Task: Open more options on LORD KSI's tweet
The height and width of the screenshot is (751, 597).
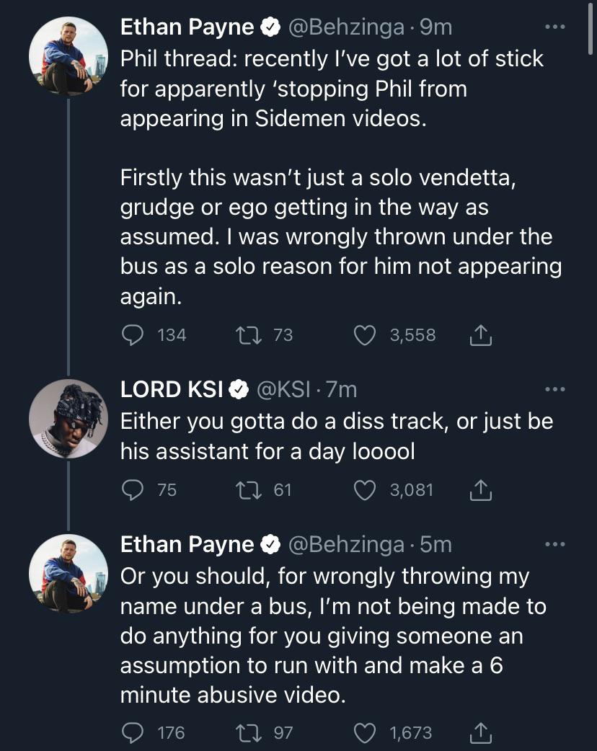Action: point(554,390)
